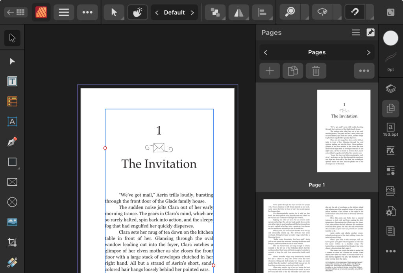Toggle the touch gesture mode button
Image resolution: width=403 pixels, height=273 pixels.
pyautogui.click(x=137, y=13)
